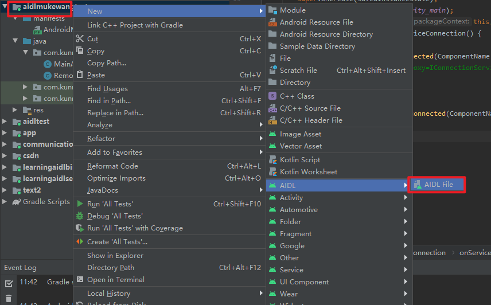Click the Open in Terminal icon

[80, 279]
